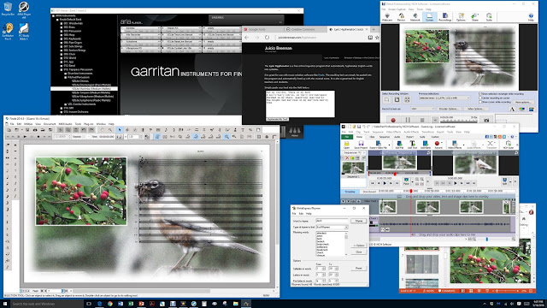547x308 pixels.
Task: Click the lyric text area on Hyphenator page
Action: pyautogui.click(x=300, y=104)
